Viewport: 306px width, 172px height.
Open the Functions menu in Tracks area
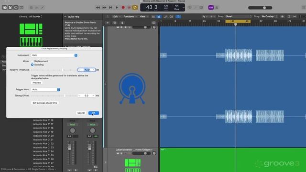coord(130,17)
